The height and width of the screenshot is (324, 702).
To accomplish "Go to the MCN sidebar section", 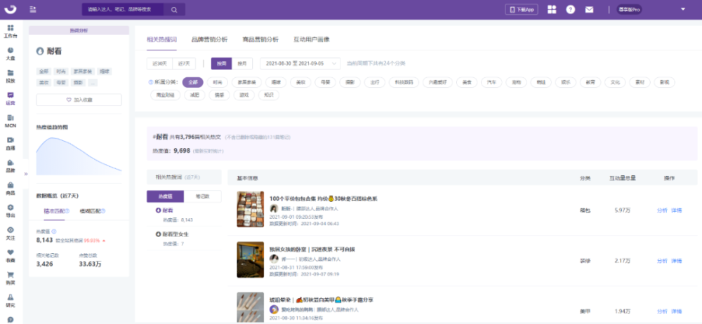I will click(11, 121).
